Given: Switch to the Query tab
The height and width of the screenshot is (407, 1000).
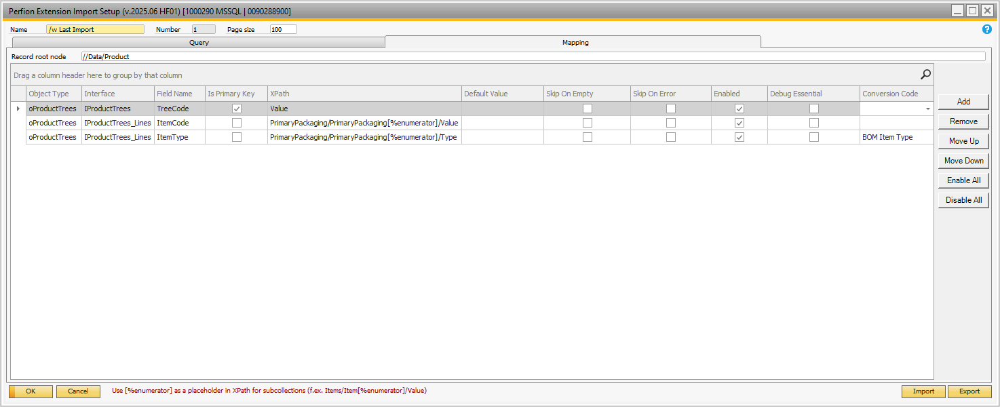Looking at the screenshot, I should point(199,43).
